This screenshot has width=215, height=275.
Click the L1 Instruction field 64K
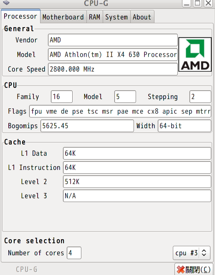137,167
